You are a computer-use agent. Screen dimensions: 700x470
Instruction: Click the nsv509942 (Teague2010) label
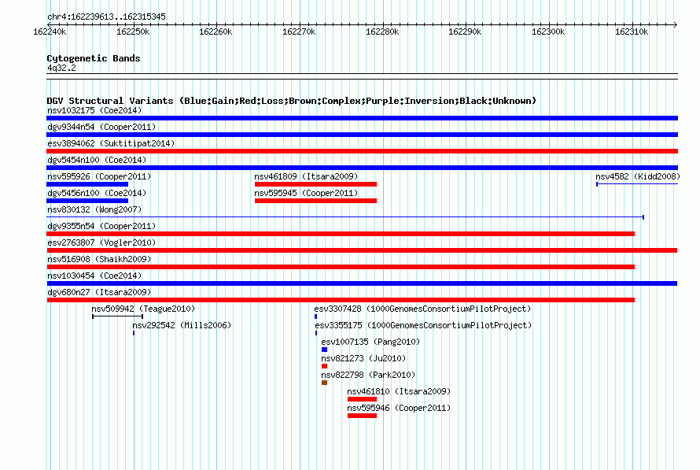tap(143, 309)
